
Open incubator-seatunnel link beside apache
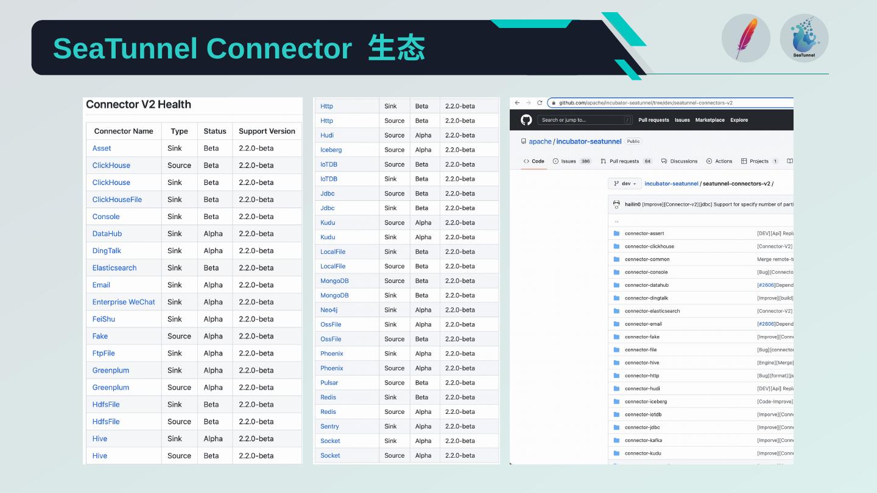(589, 141)
